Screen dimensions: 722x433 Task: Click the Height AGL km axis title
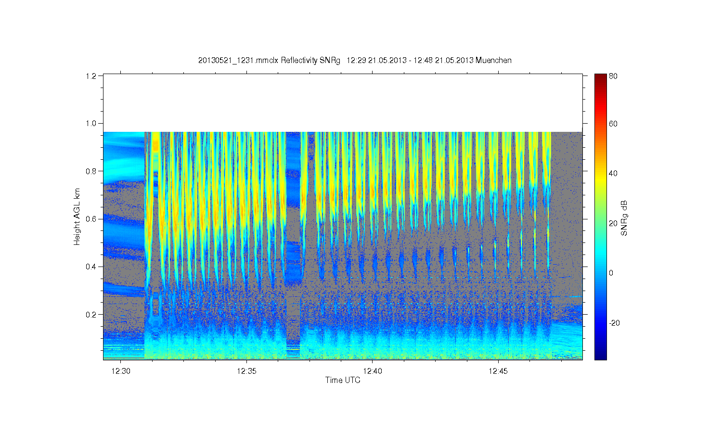pyautogui.click(x=77, y=217)
